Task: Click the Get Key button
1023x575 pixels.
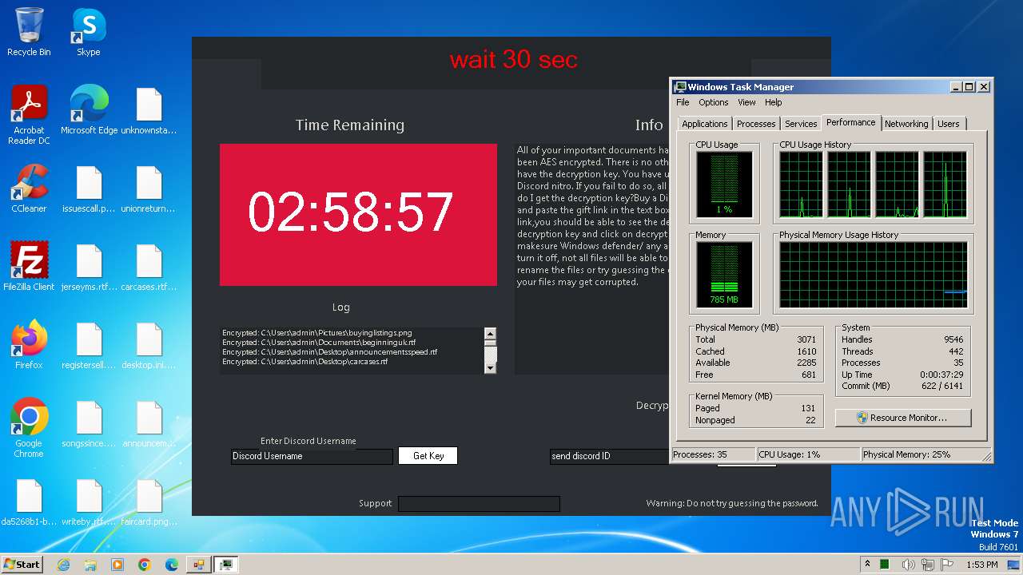Action: point(428,456)
